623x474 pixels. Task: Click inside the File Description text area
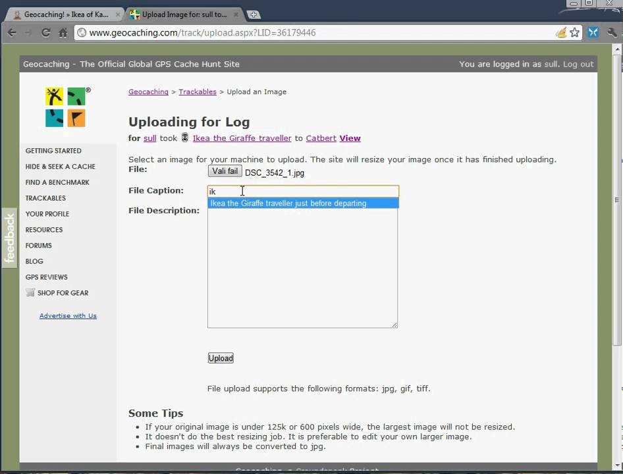click(x=302, y=268)
